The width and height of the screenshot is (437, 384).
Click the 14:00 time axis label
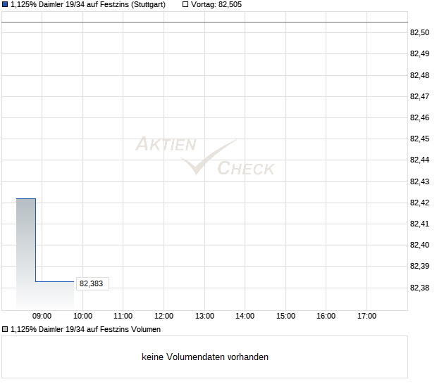[x=245, y=316]
